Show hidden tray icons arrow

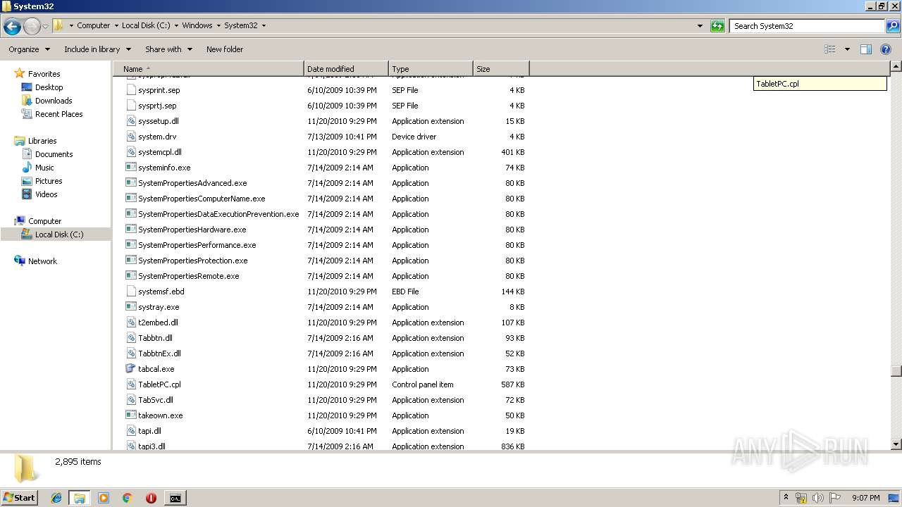click(x=786, y=497)
